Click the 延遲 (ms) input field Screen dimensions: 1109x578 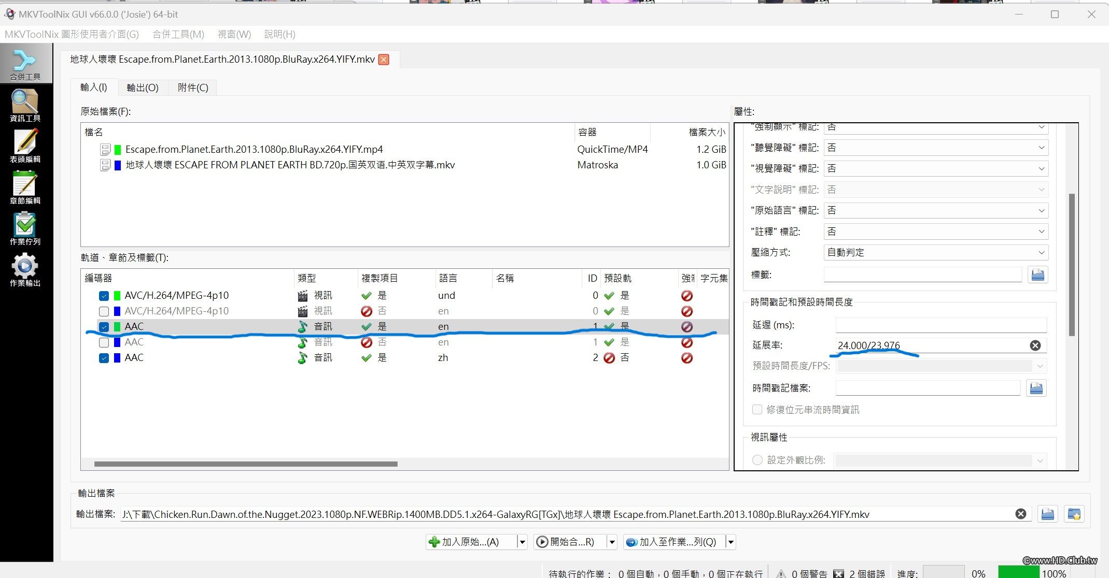coord(940,325)
